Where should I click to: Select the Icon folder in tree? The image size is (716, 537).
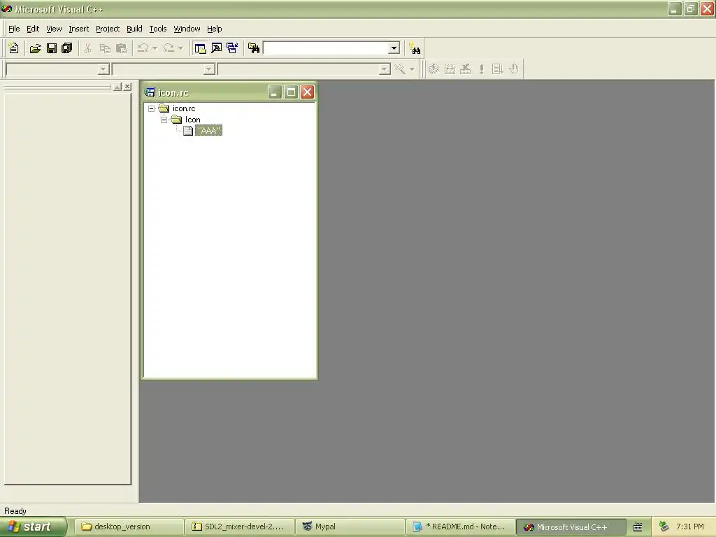click(193, 120)
